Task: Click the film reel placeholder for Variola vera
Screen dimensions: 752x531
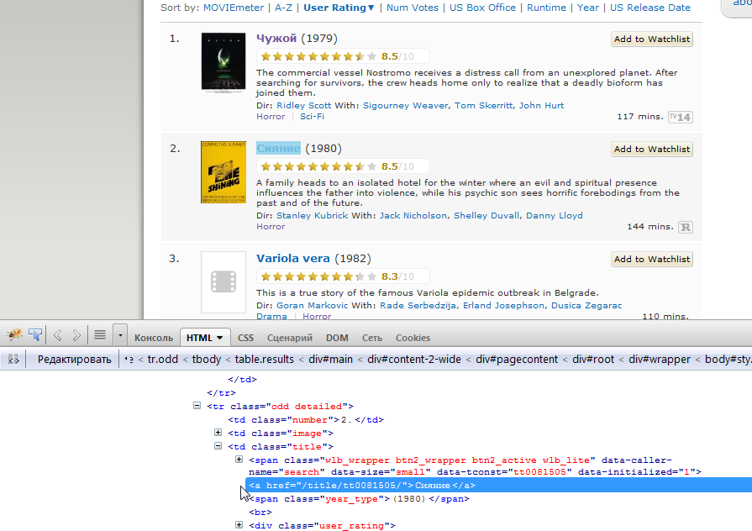Action: 223,281
